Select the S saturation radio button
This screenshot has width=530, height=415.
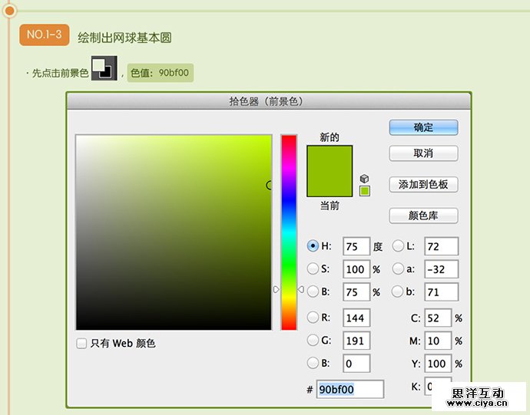tap(313, 268)
